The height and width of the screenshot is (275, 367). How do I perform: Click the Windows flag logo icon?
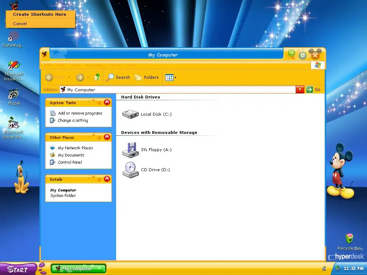click(x=318, y=65)
